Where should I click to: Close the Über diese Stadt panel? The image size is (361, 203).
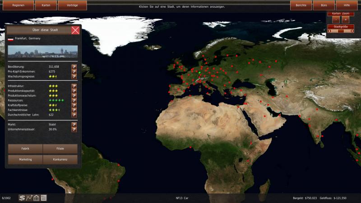75,30
